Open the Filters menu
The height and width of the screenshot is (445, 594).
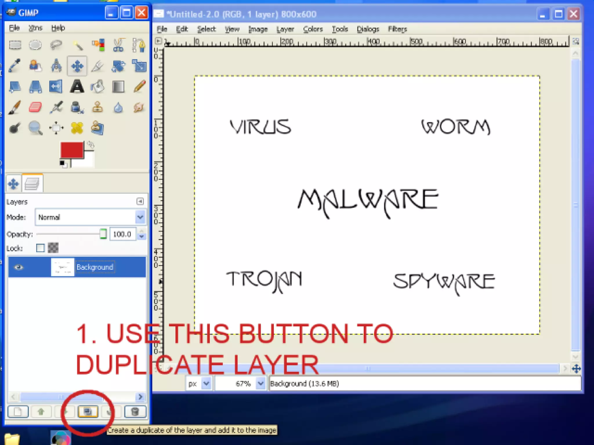397,29
